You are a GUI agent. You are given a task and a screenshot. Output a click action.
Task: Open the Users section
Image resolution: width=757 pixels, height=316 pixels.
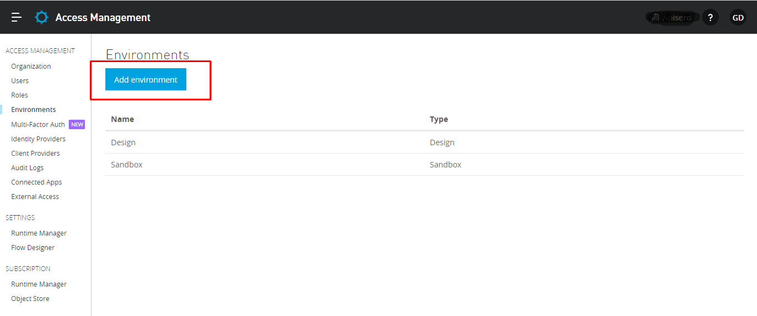20,80
